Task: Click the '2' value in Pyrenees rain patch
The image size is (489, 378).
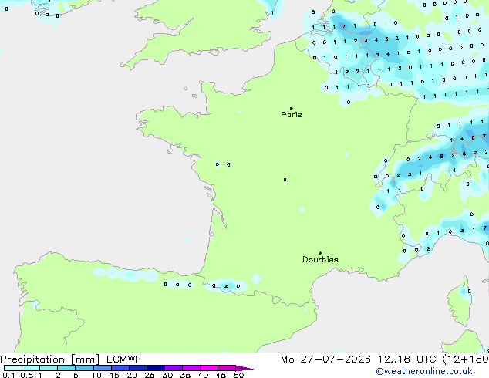Action: pos(226,286)
